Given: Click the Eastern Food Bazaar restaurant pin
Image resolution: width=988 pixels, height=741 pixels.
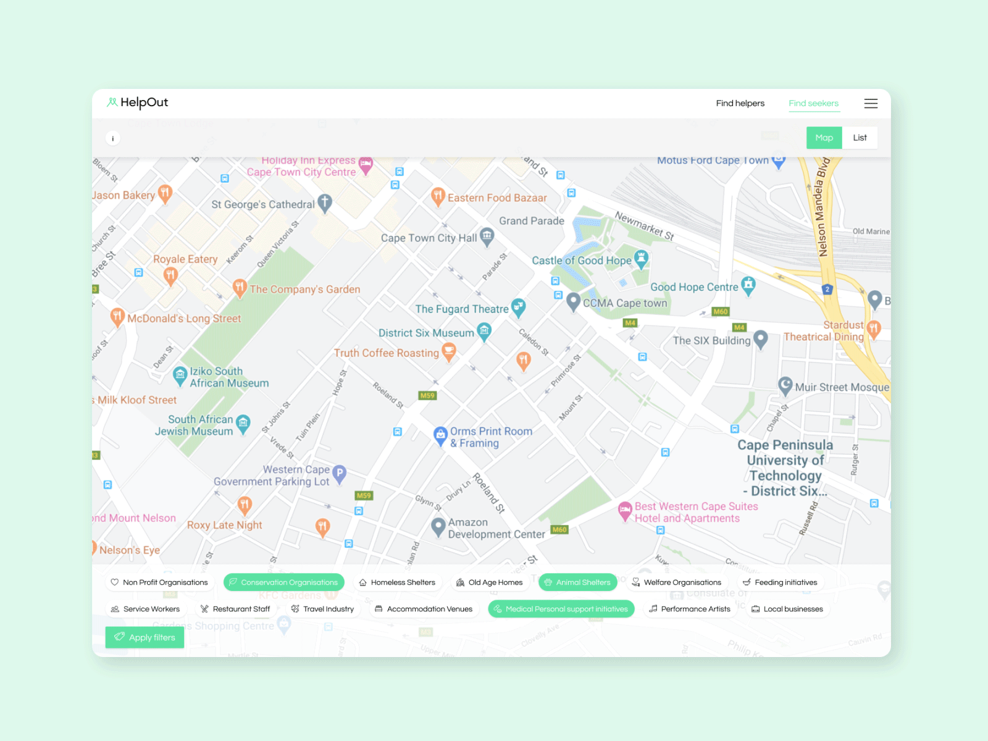Looking at the screenshot, I should (x=438, y=196).
